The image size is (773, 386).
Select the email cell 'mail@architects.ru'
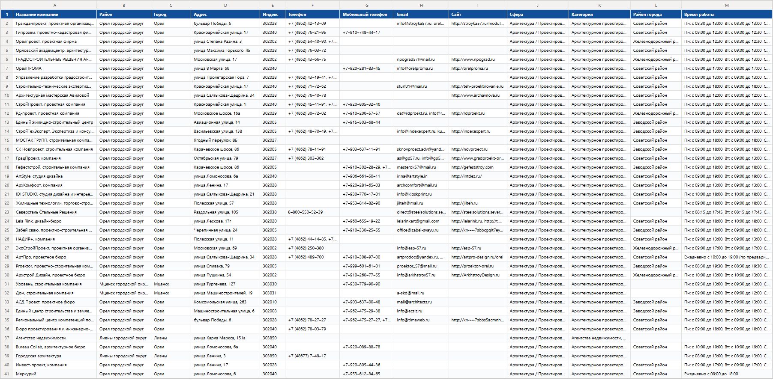(x=421, y=302)
